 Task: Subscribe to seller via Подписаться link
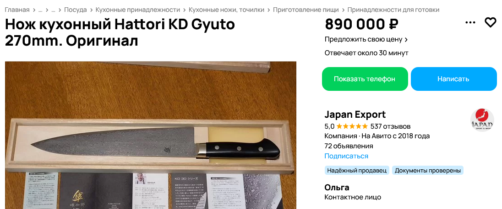pyautogui.click(x=346, y=156)
